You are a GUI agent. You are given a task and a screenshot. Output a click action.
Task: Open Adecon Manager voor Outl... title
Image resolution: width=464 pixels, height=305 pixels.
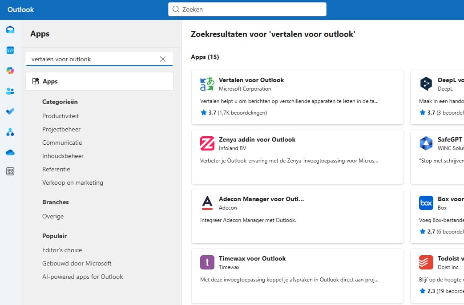point(261,199)
